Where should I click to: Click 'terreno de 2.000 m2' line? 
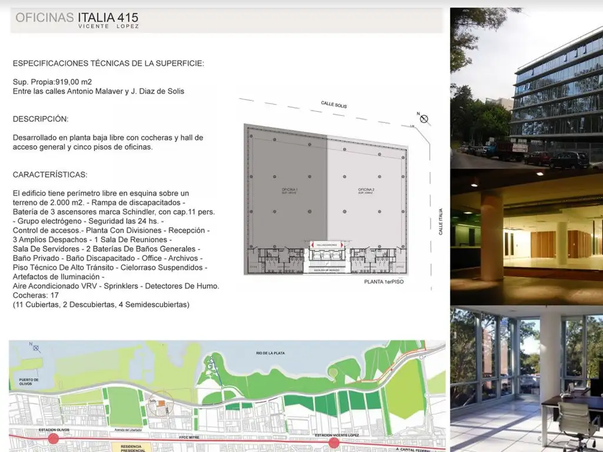[x=99, y=202]
